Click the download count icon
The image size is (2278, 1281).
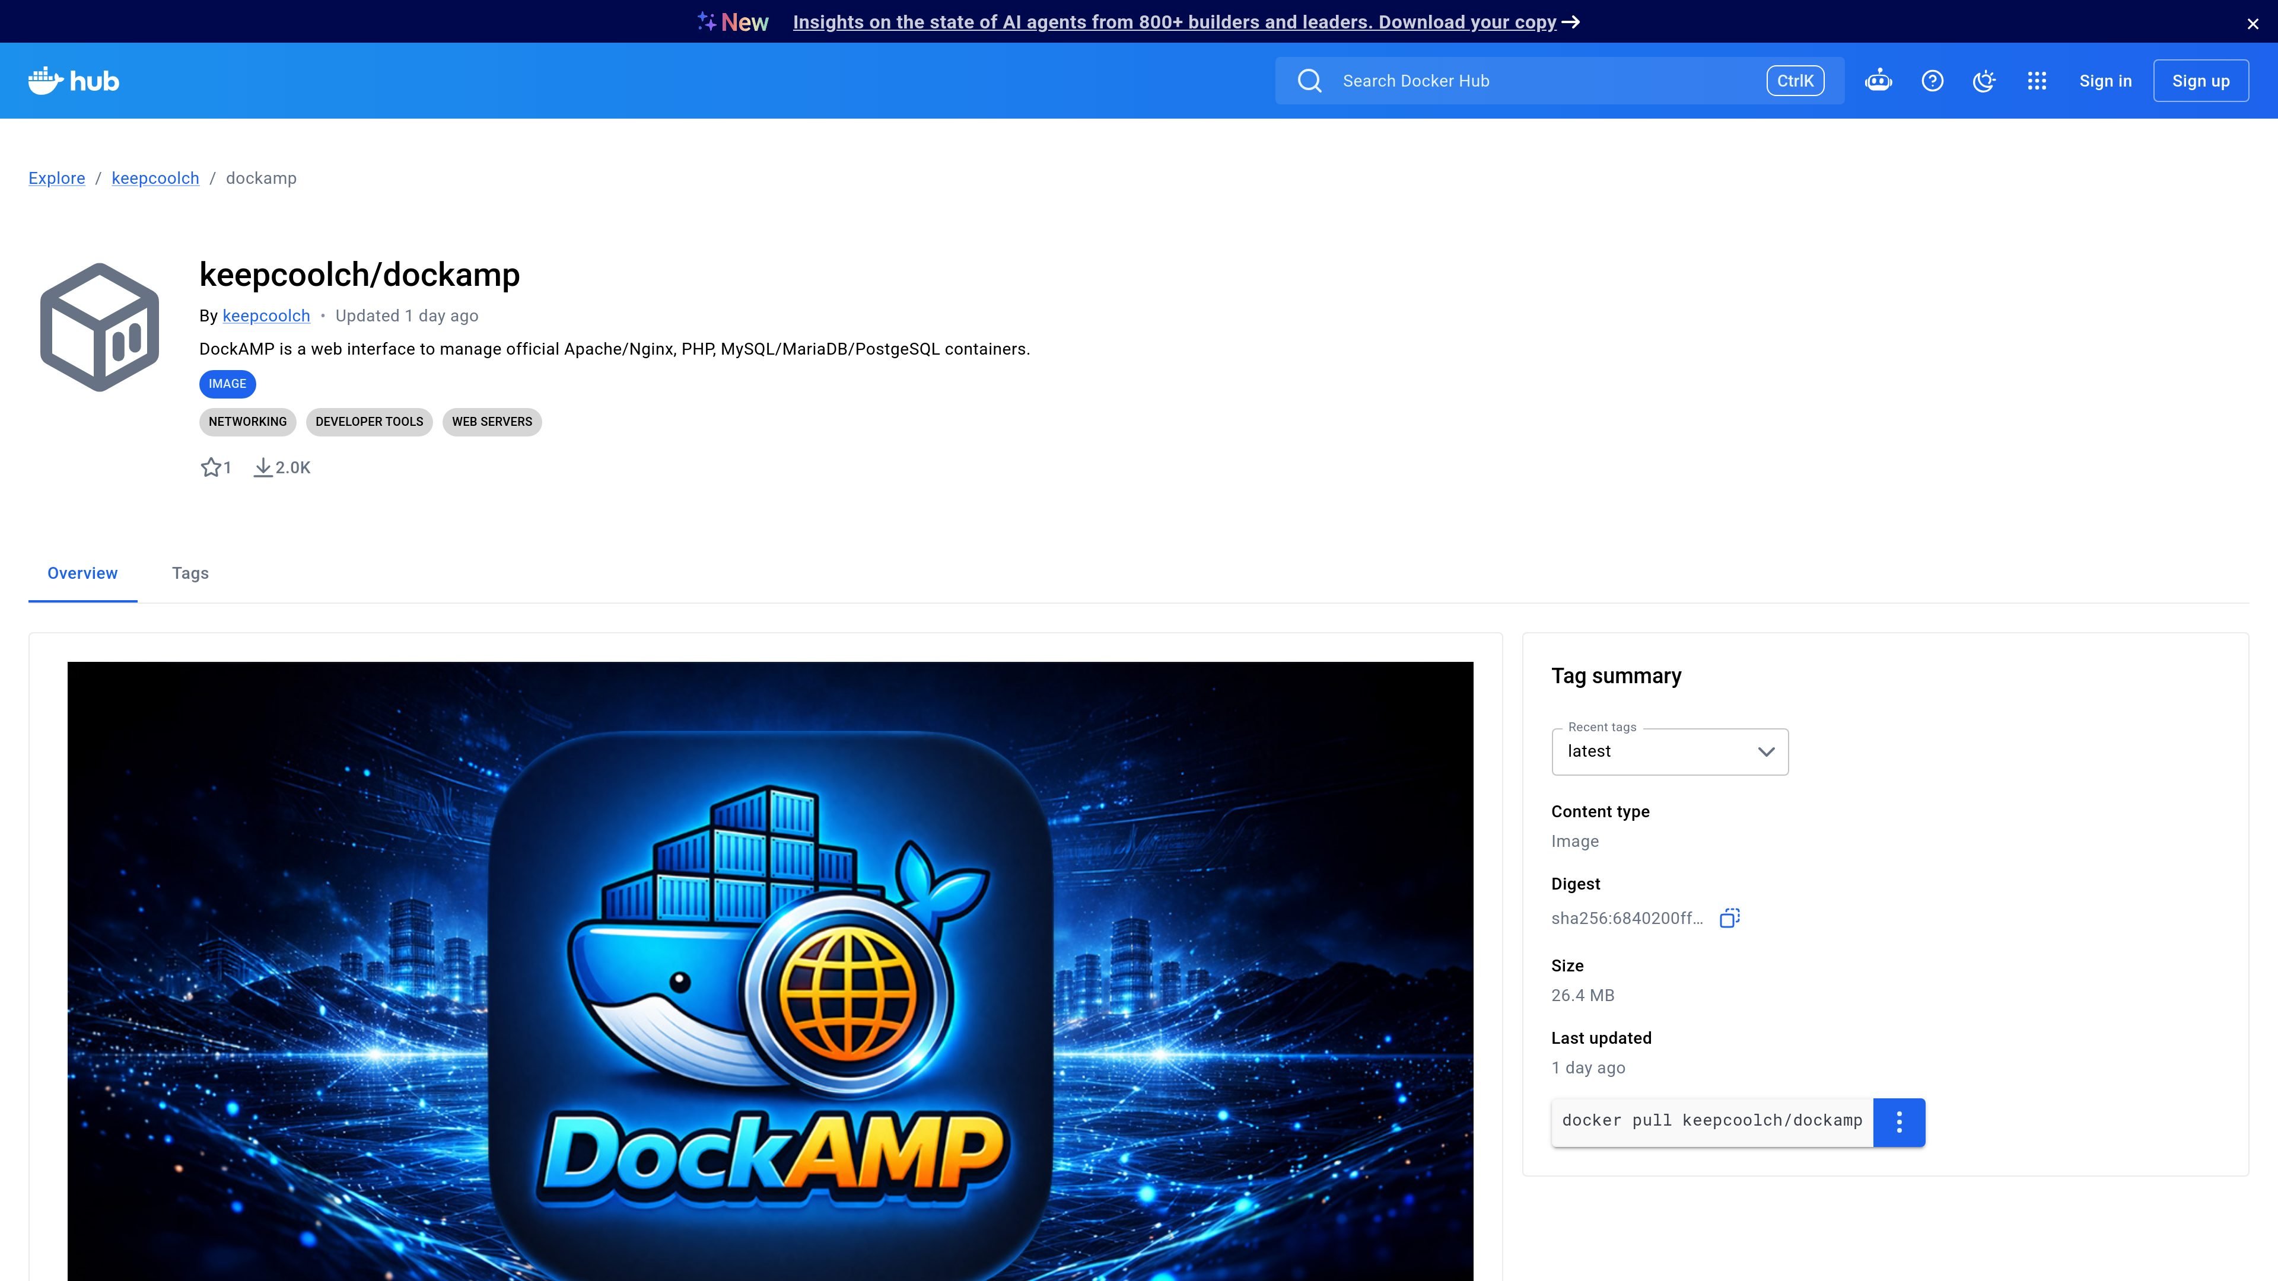click(x=263, y=467)
